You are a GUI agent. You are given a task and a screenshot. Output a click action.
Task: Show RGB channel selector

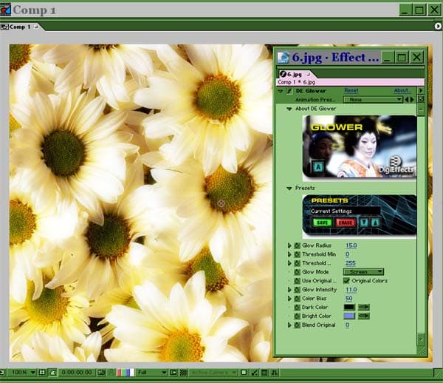click(x=126, y=372)
